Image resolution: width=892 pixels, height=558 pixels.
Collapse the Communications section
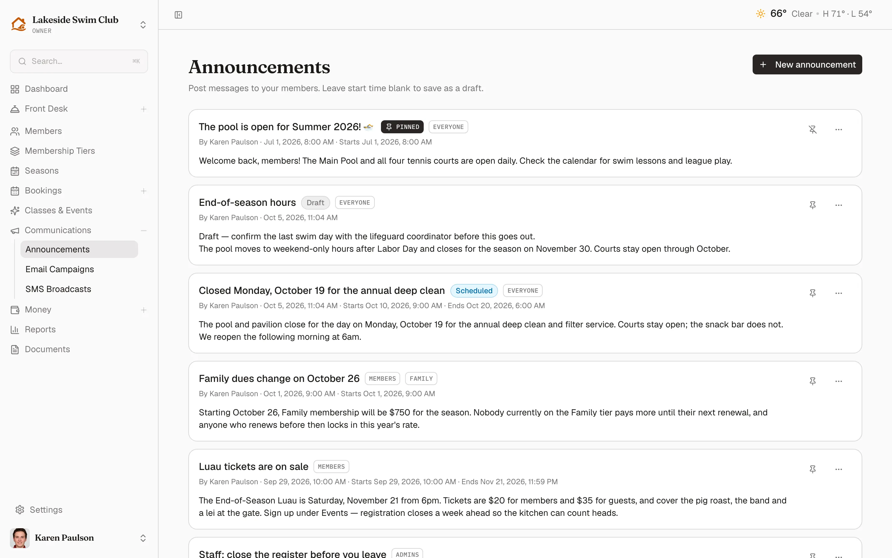pyautogui.click(x=144, y=230)
